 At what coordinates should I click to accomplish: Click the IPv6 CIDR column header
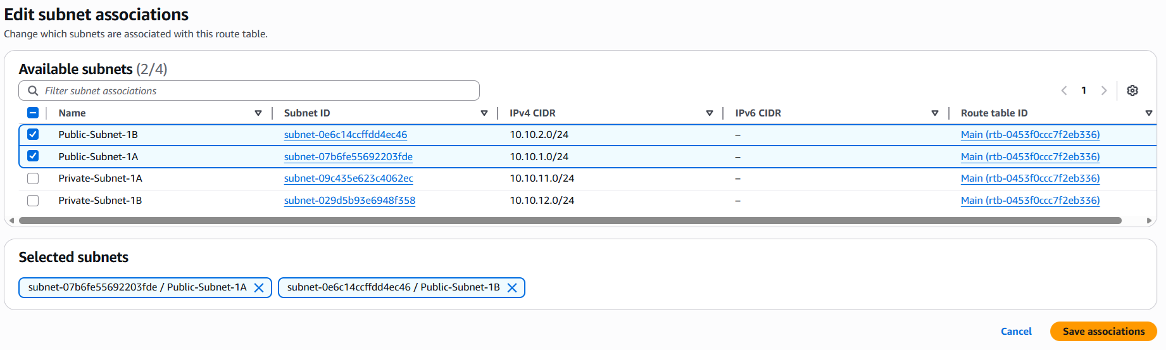click(x=758, y=113)
